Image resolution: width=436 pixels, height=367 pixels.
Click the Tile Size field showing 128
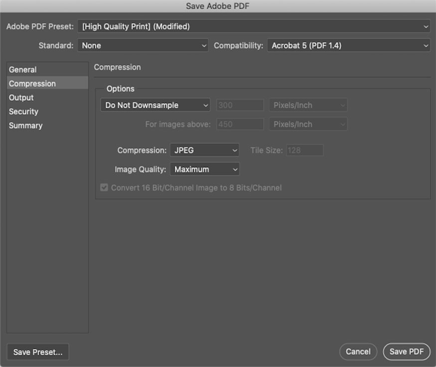(x=305, y=150)
